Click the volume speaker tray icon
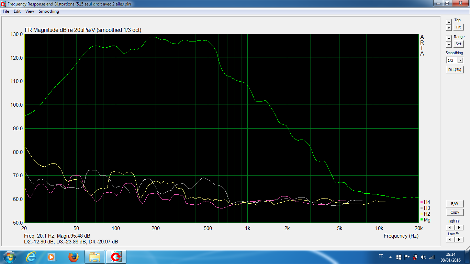470x264 pixels. [x=423, y=257]
